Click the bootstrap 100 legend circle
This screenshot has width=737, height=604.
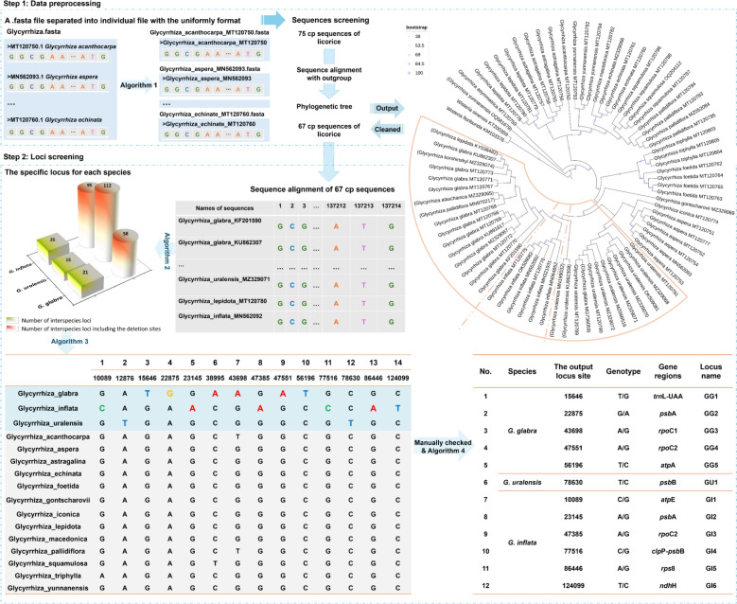(410, 73)
